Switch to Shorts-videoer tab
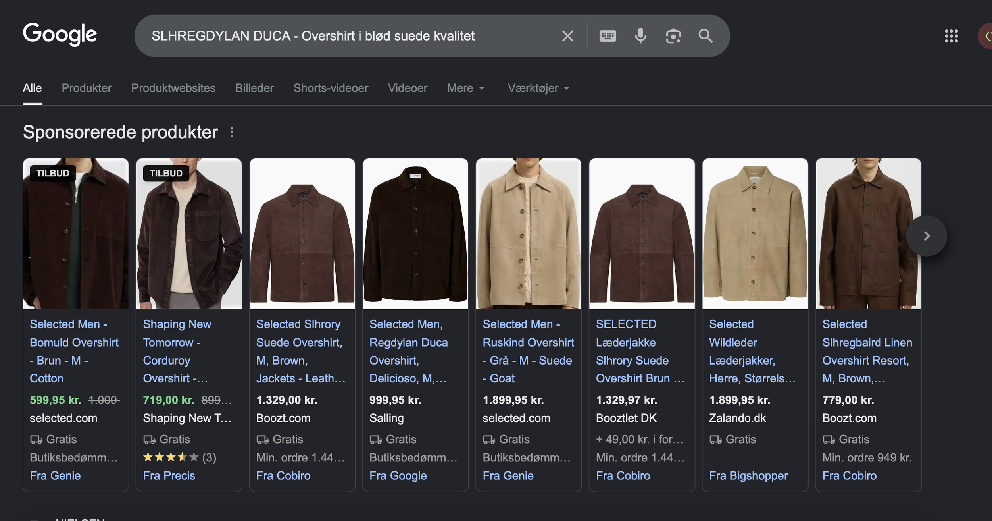The image size is (992, 521). [x=331, y=88]
